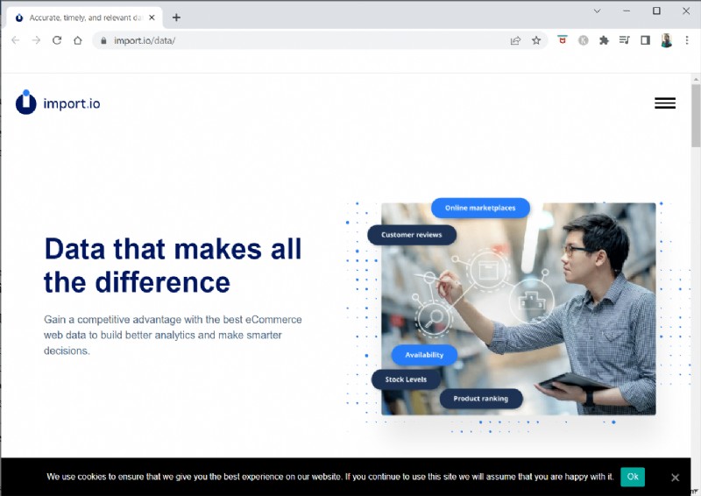This screenshot has height=496, width=701.
Task: Click the Product ranking pill
Action: [x=481, y=399]
